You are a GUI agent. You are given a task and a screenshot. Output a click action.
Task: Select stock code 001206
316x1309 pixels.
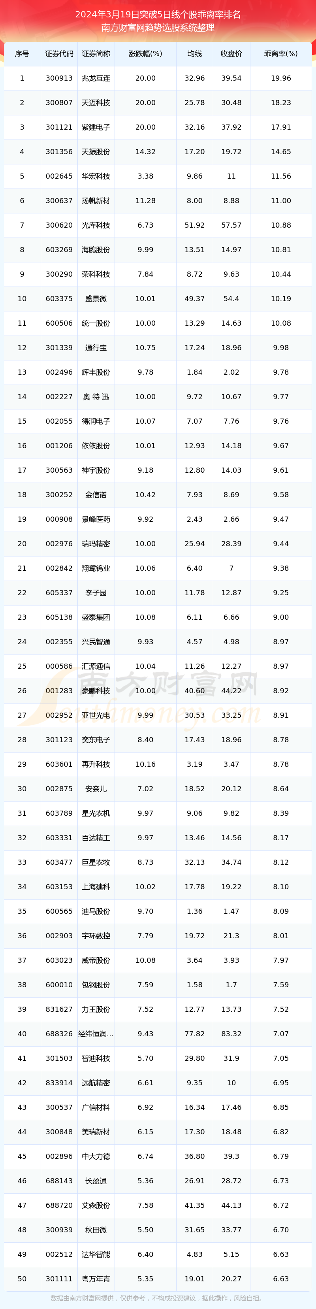(x=59, y=446)
